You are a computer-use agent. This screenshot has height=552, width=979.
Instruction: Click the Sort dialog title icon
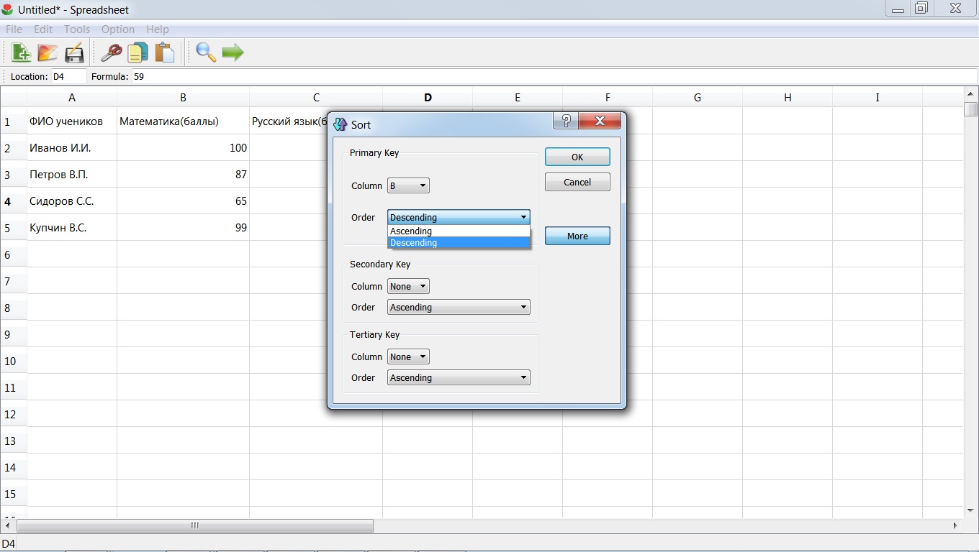coord(340,124)
